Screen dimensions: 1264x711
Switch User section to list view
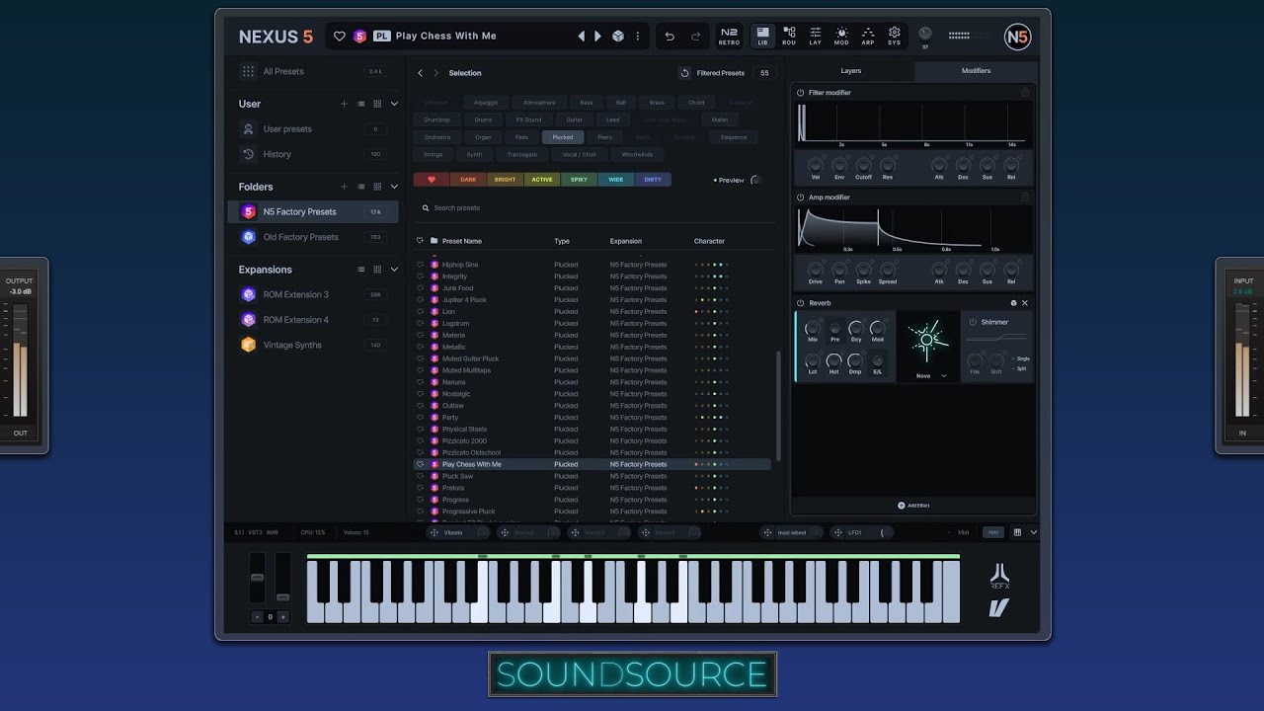click(x=360, y=104)
